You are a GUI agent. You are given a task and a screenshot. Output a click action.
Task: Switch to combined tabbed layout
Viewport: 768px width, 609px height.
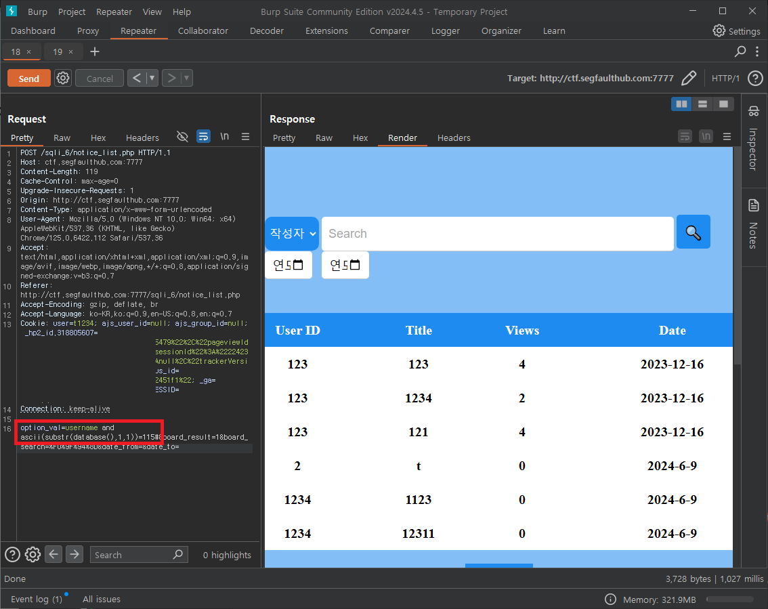coord(723,104)
